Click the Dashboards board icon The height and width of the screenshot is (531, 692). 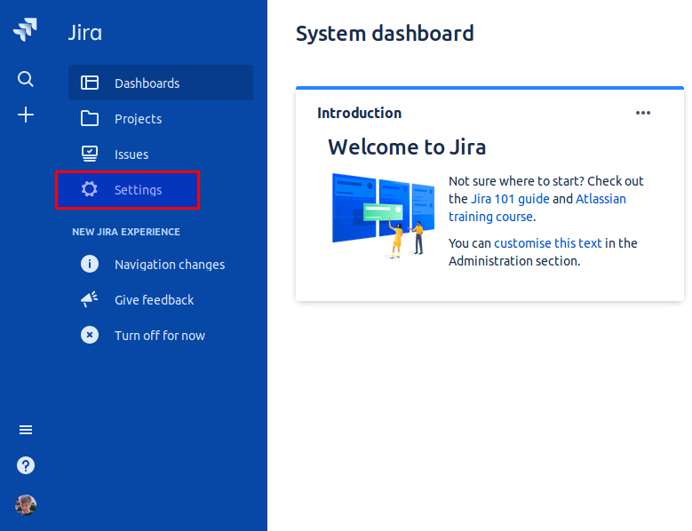(x=90, y=83)
